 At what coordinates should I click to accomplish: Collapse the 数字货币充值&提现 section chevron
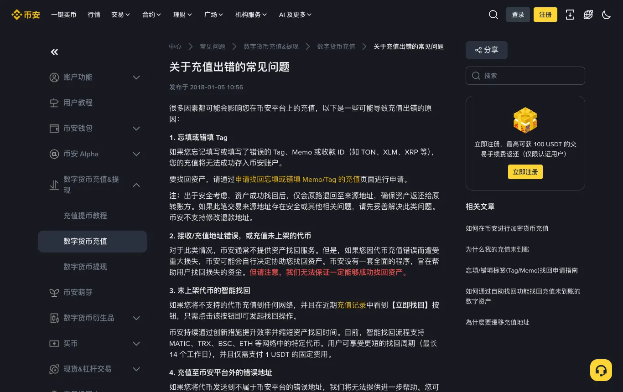point(136,185)
